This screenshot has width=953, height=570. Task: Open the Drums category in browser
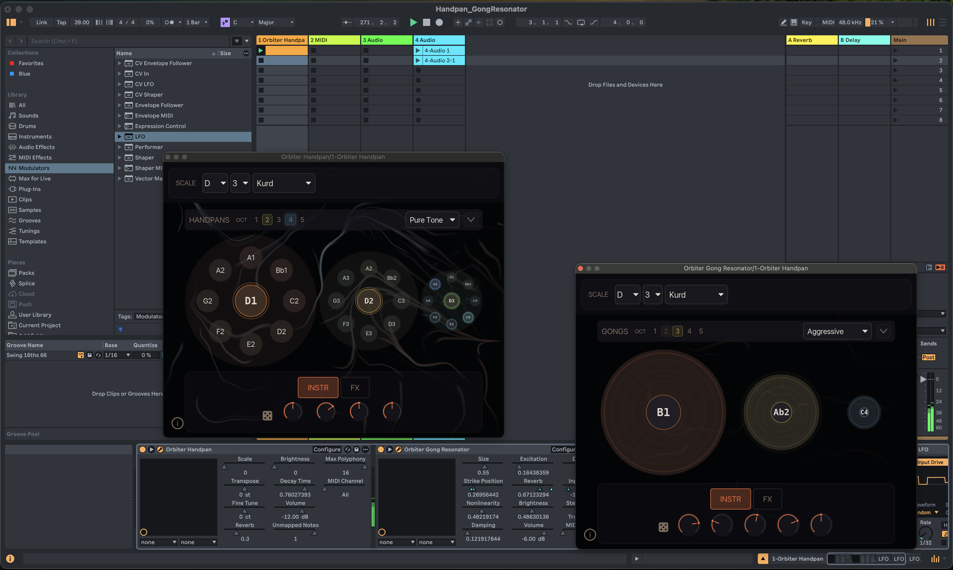coord(27,126)
